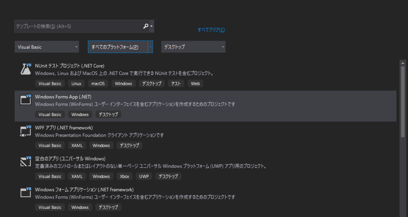Click デスクトップ tag on 空白のアプリ row
408x217 pixels.
[168, 176]
